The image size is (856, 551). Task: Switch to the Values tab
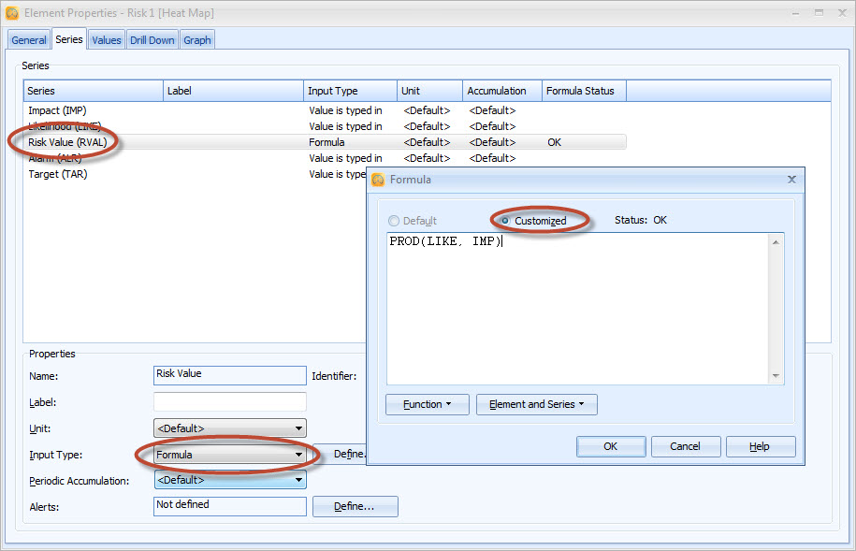(106, 40)
